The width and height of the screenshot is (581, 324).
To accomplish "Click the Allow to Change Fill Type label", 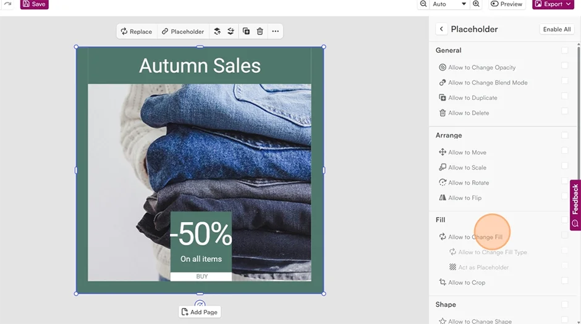I will coord(493,252).
